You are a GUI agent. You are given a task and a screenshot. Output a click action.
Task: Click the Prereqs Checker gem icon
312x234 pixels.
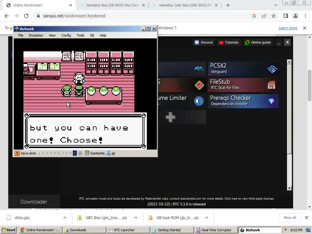271,101
